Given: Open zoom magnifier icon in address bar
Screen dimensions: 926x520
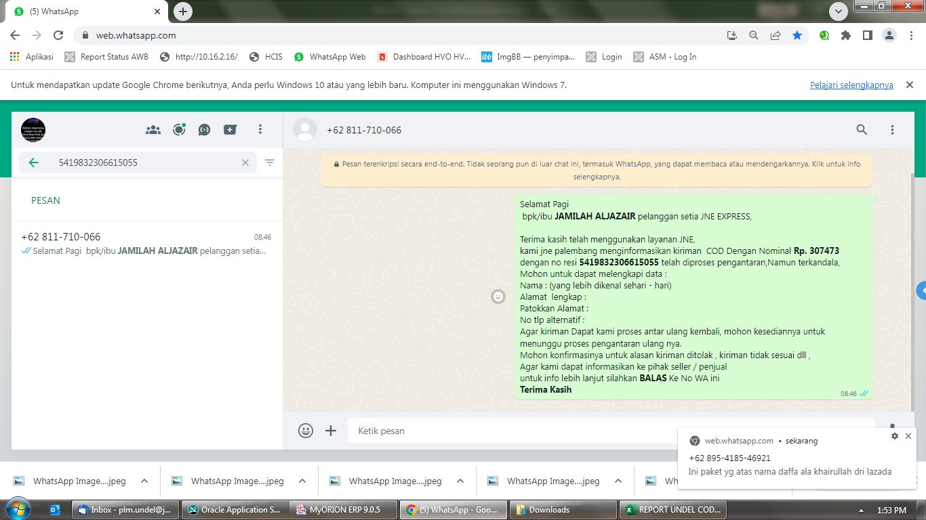Looking at the screenshot, I should pyautogui.click(x=754, y=35).
